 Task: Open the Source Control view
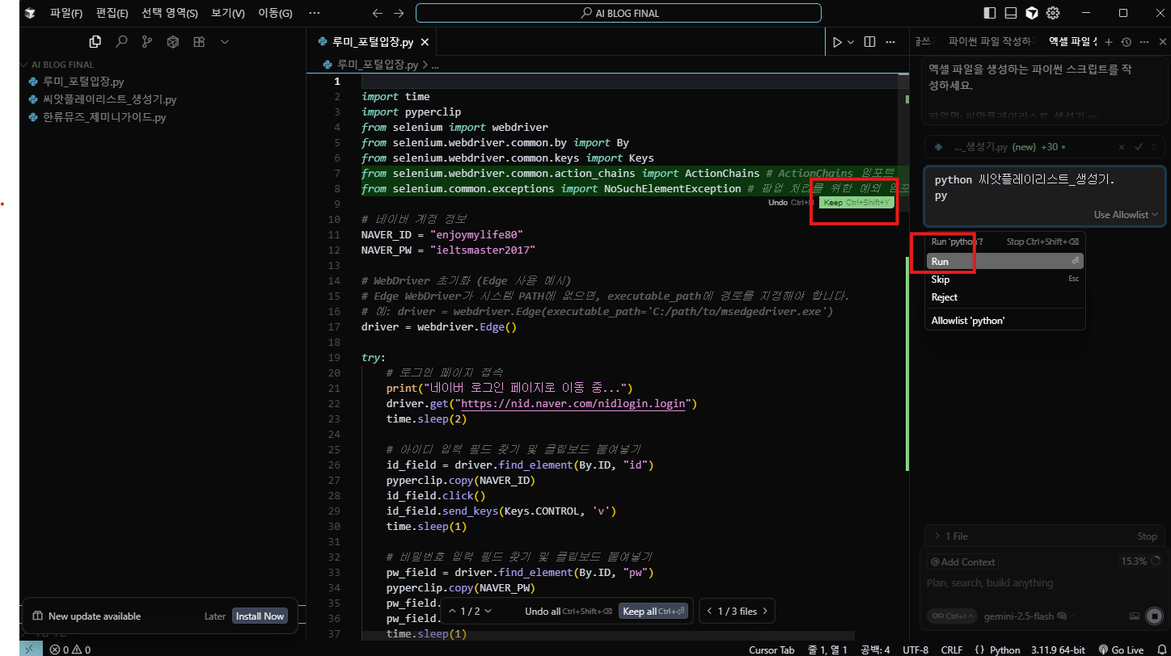pyautogui.click(x=146, y=42)
